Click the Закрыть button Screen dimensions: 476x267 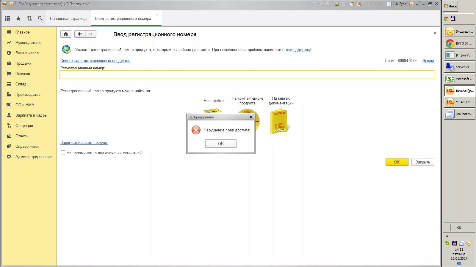423,162
